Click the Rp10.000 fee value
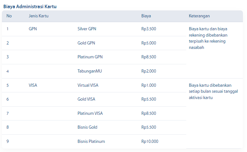 pos(150,142)
